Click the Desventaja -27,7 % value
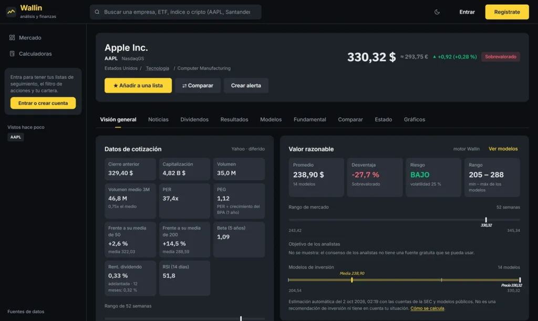Viewport: 538px width, 321px height. 365,175
